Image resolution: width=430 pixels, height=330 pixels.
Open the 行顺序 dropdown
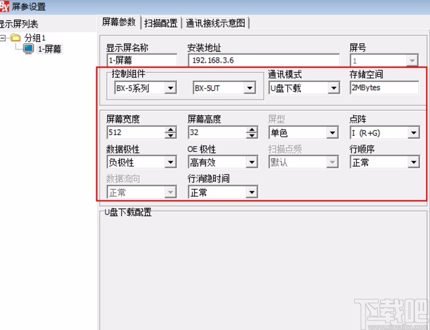click(385, 162)
